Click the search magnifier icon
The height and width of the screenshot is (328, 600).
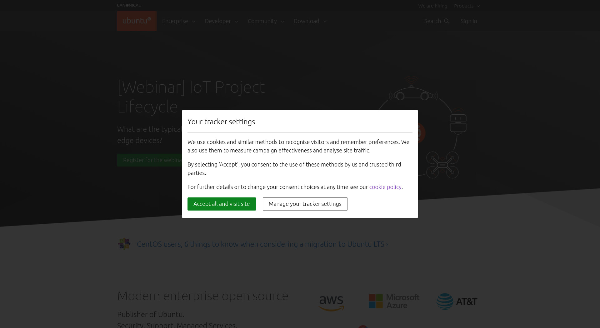tap(447, 21)
